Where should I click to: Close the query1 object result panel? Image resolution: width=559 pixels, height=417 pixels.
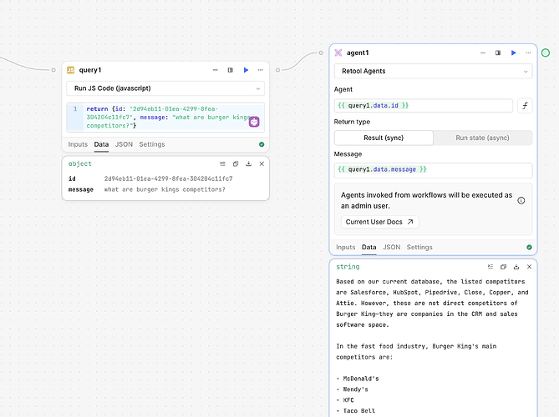[x=262, y=164]
